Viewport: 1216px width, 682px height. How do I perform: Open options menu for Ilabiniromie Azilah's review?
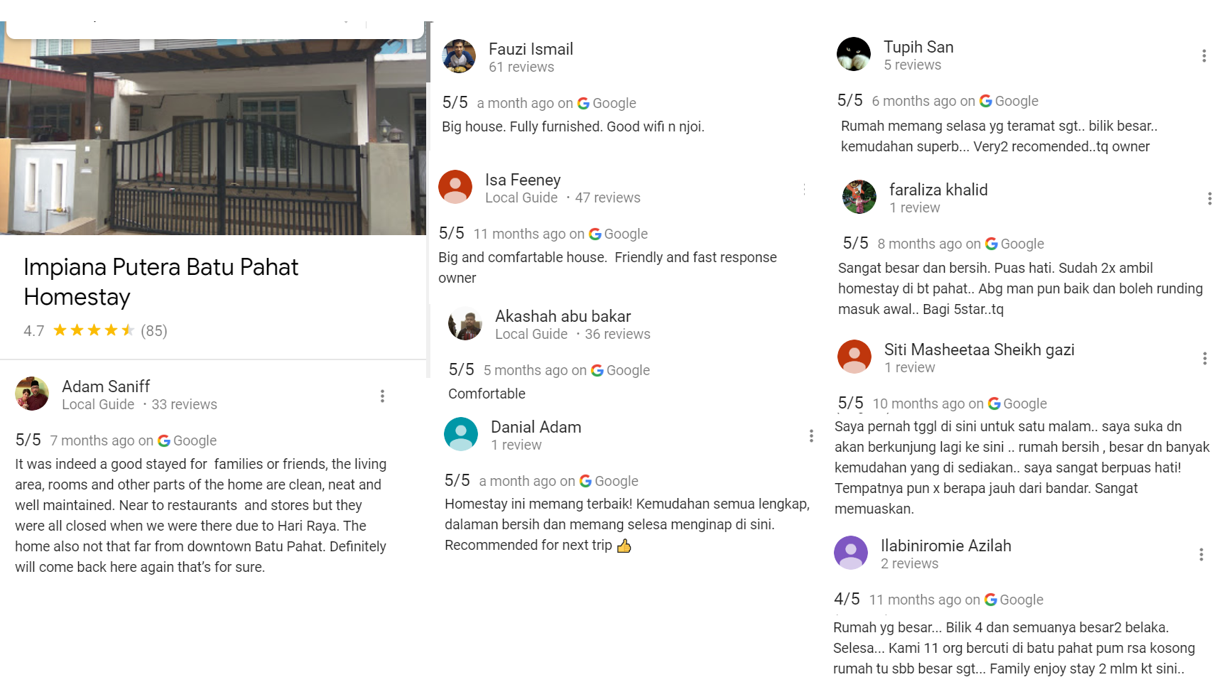tap(1201, 555)
